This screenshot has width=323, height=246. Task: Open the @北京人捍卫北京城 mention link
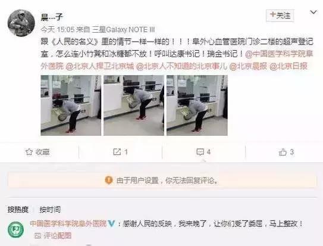point(100,66)
